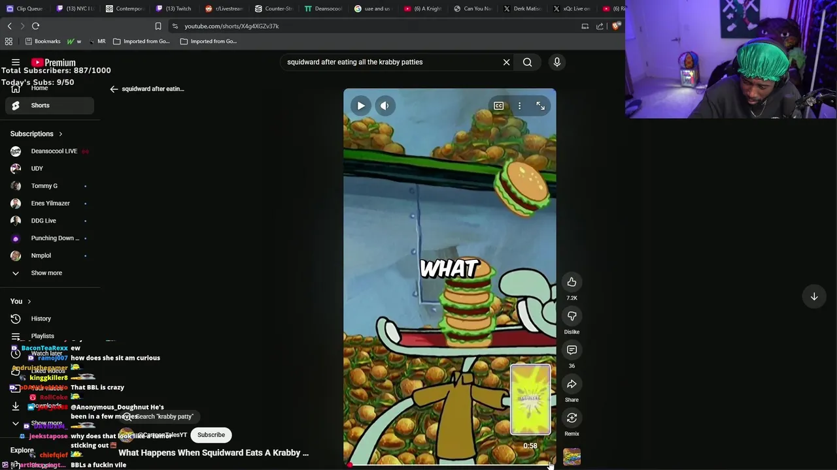Viewport: 837px width, 470px height.
Task: Share this short
Action: click(572, 384)
